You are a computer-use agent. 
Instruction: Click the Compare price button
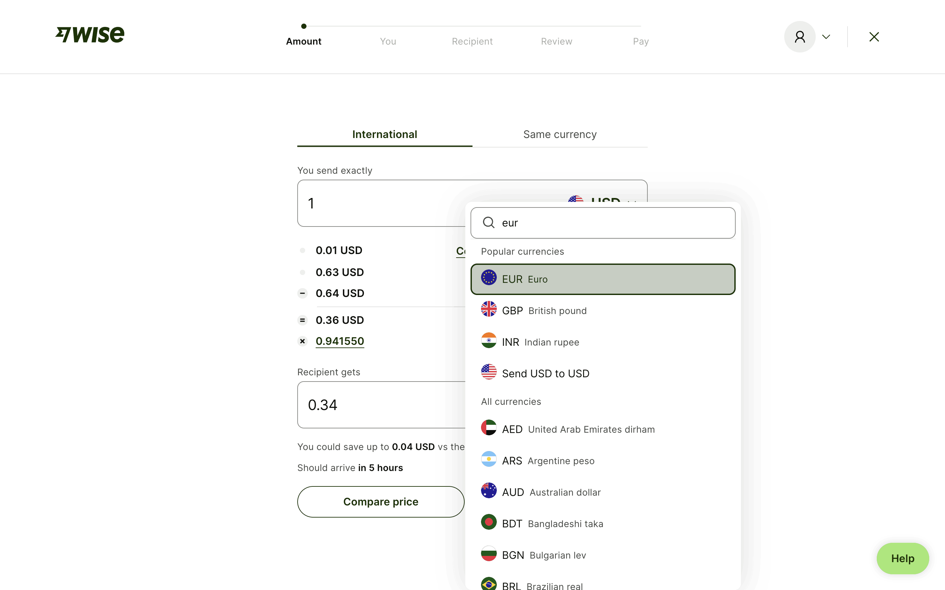click(380, 501)
